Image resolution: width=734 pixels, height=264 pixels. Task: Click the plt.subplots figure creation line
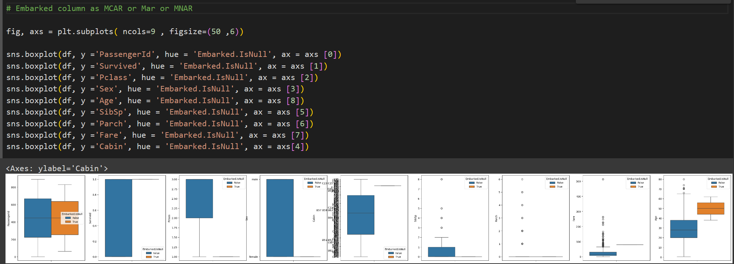(x=125, y=32)
